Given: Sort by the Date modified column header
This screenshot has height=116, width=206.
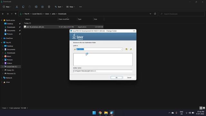Looking at the screenshot, I should pos(64,19).
